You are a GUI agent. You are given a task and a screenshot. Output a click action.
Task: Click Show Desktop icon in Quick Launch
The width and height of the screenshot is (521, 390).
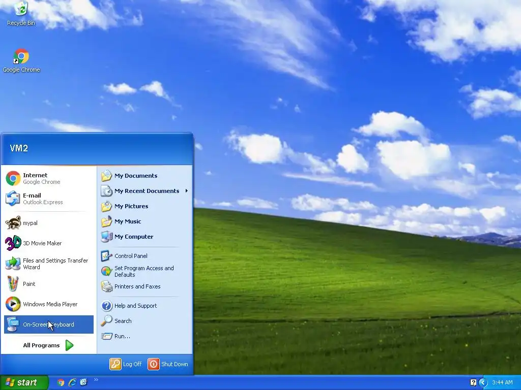click(x=83, y=383)
